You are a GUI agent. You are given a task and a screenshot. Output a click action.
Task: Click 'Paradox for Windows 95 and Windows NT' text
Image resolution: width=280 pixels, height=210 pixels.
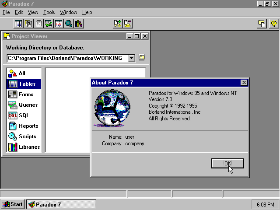[192, 93]
